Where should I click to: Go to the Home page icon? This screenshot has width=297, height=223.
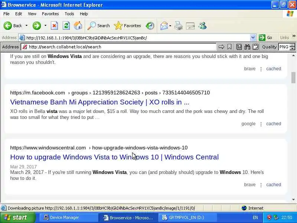tap(78, 26)
